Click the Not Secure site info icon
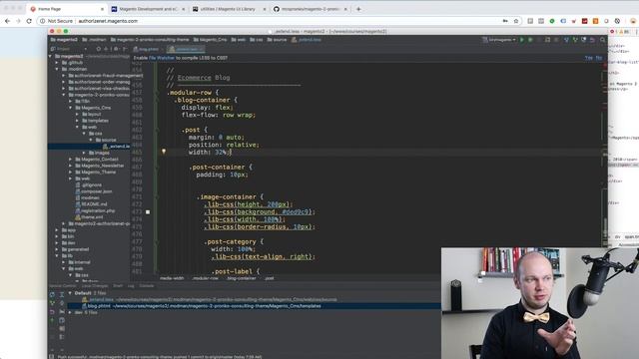Screen dimensions: 639x359 click(42, 21)
